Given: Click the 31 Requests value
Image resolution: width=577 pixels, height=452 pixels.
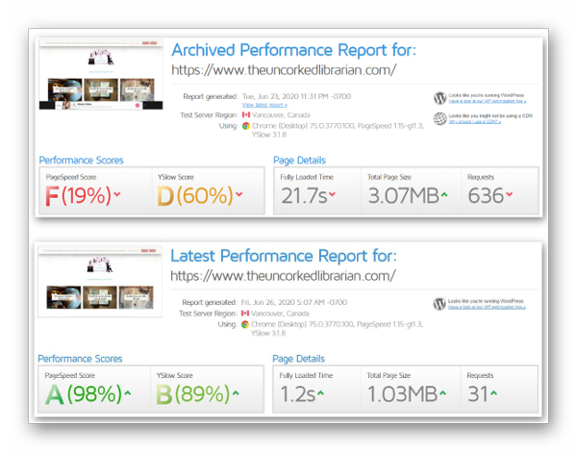Looking at the screenshot, I should (478, 394).
